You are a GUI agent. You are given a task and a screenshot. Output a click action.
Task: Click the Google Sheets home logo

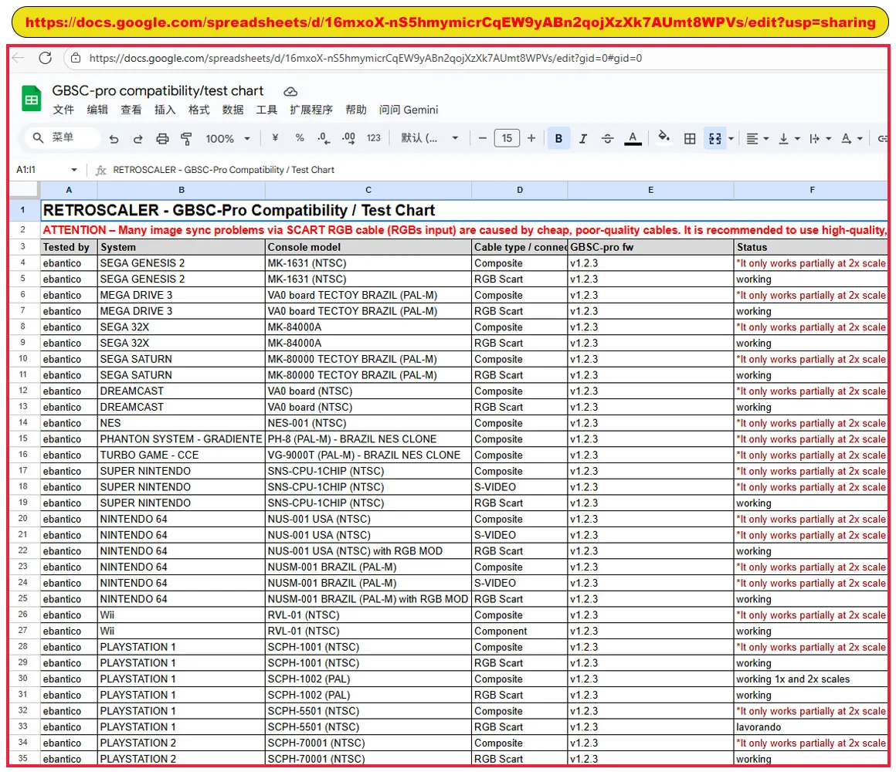click(x=32, y=98)
